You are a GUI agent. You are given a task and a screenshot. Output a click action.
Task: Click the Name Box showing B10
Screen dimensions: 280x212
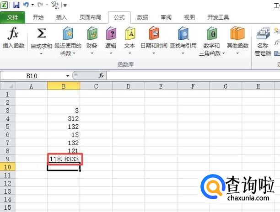(32, 76)
